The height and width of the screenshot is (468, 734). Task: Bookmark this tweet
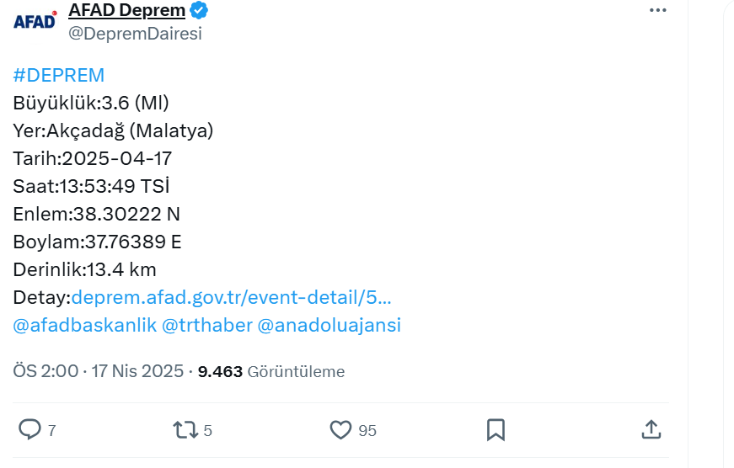point(496,429)
